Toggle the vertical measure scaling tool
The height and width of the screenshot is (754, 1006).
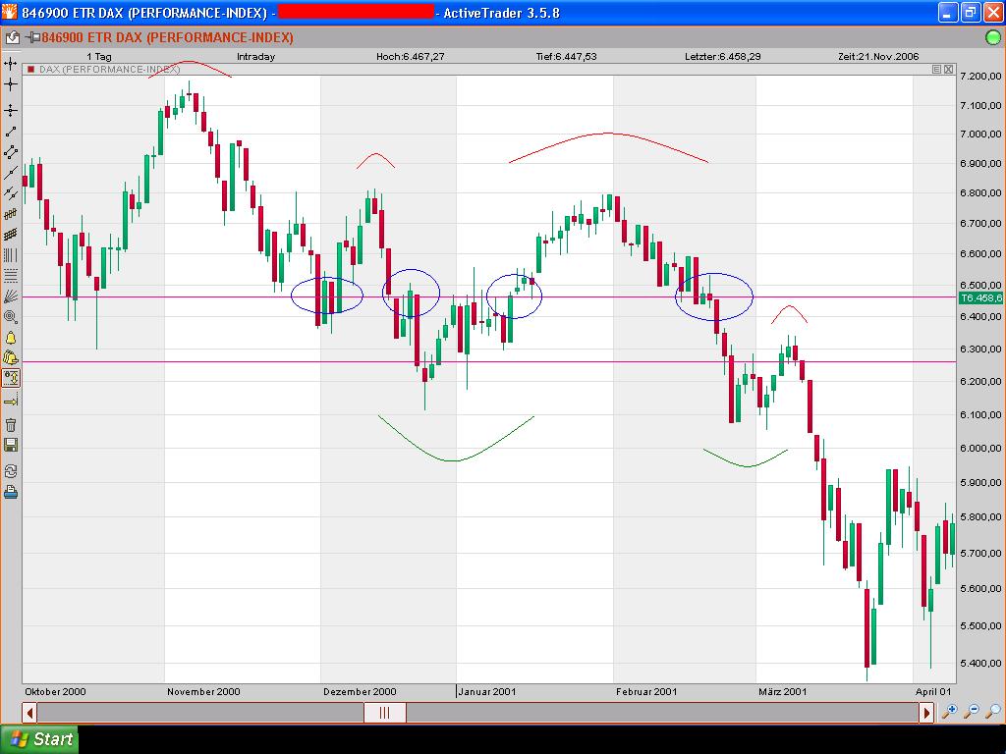11,378
